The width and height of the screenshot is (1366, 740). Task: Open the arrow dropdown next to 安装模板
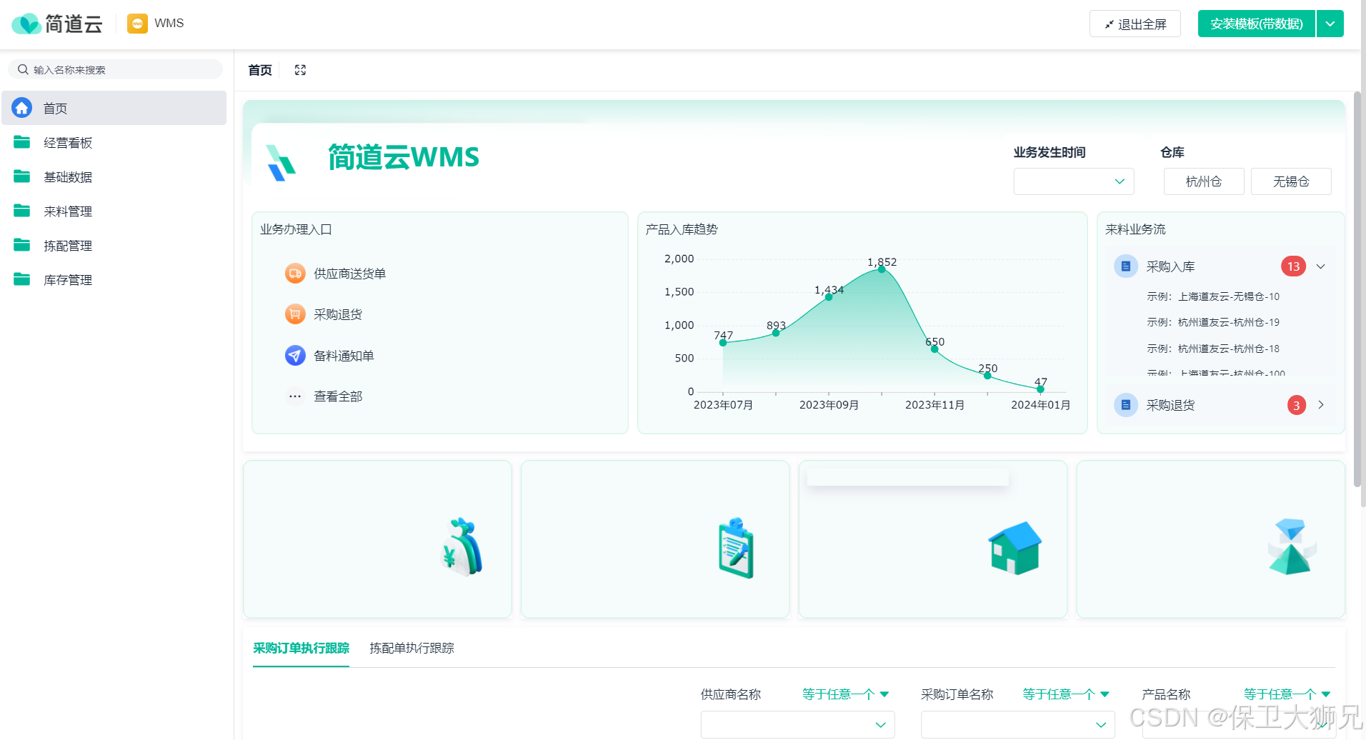tap(1330, 24)
